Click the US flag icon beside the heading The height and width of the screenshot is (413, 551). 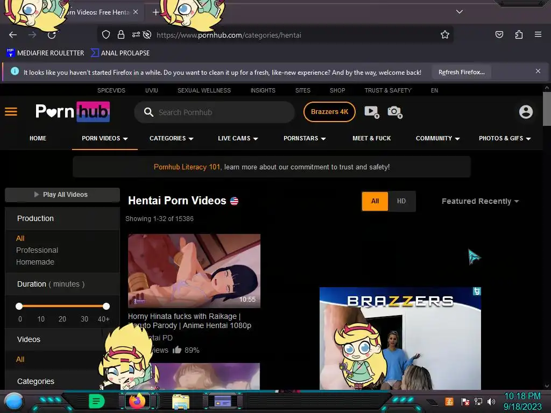coord(234,201)
